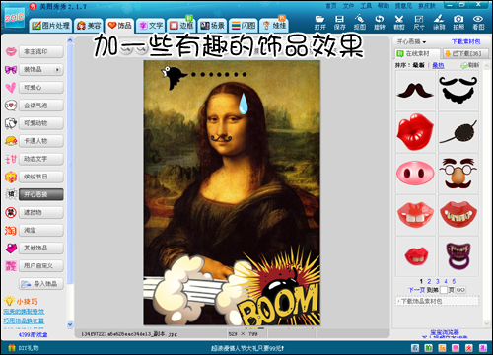Switch to the 美容 beauty tab
This screenshot has height=355, width=493.
pos(89,26)
